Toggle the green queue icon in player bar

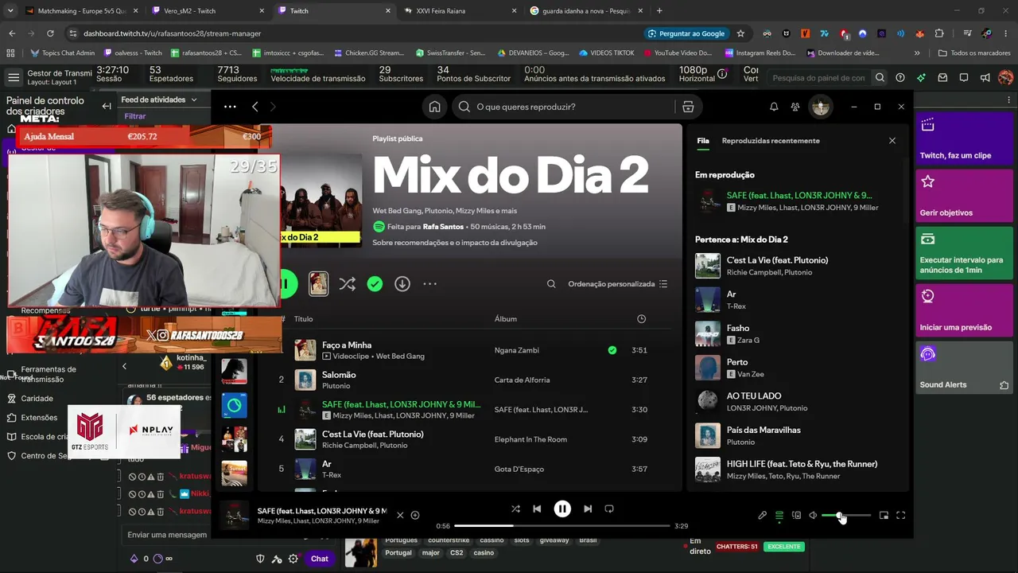[x=779, y=516]
